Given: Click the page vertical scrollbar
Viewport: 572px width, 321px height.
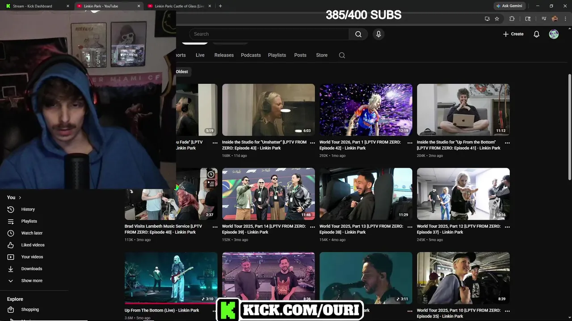Looking at the screenshot, I should [569, 127].
